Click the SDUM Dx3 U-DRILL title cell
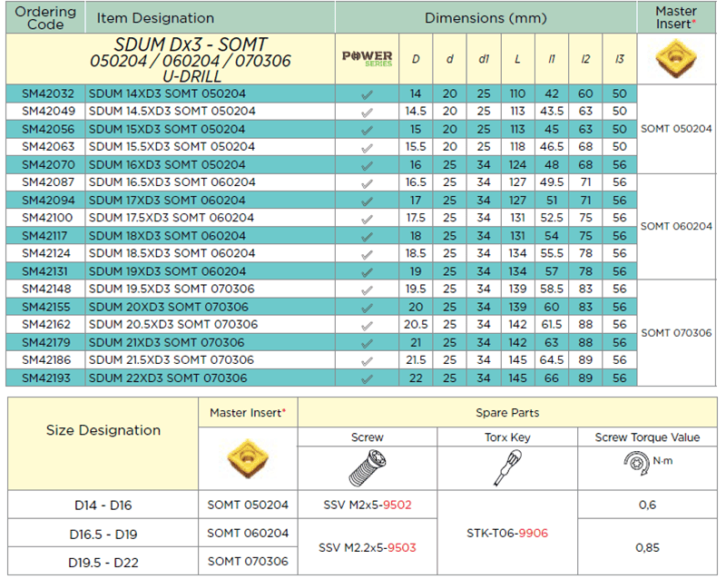This screenshot has height=579, width=726. (x=171, y=59)
